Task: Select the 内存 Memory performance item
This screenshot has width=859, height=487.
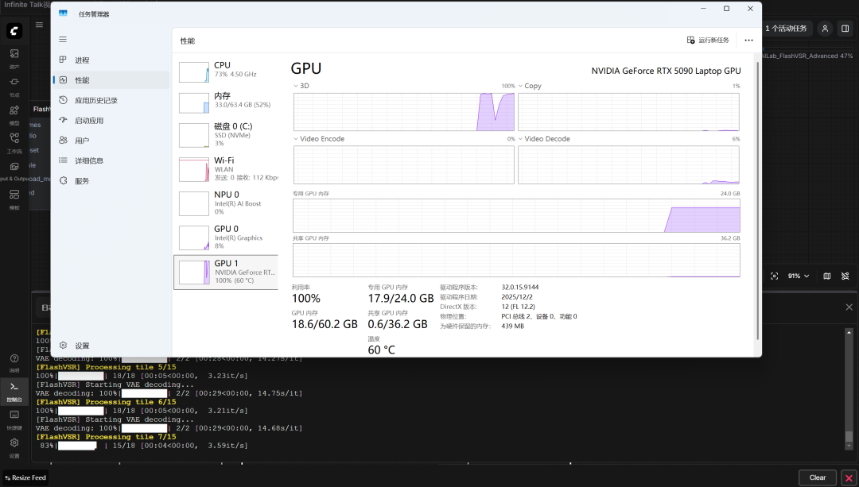Action: click(226, 101)
